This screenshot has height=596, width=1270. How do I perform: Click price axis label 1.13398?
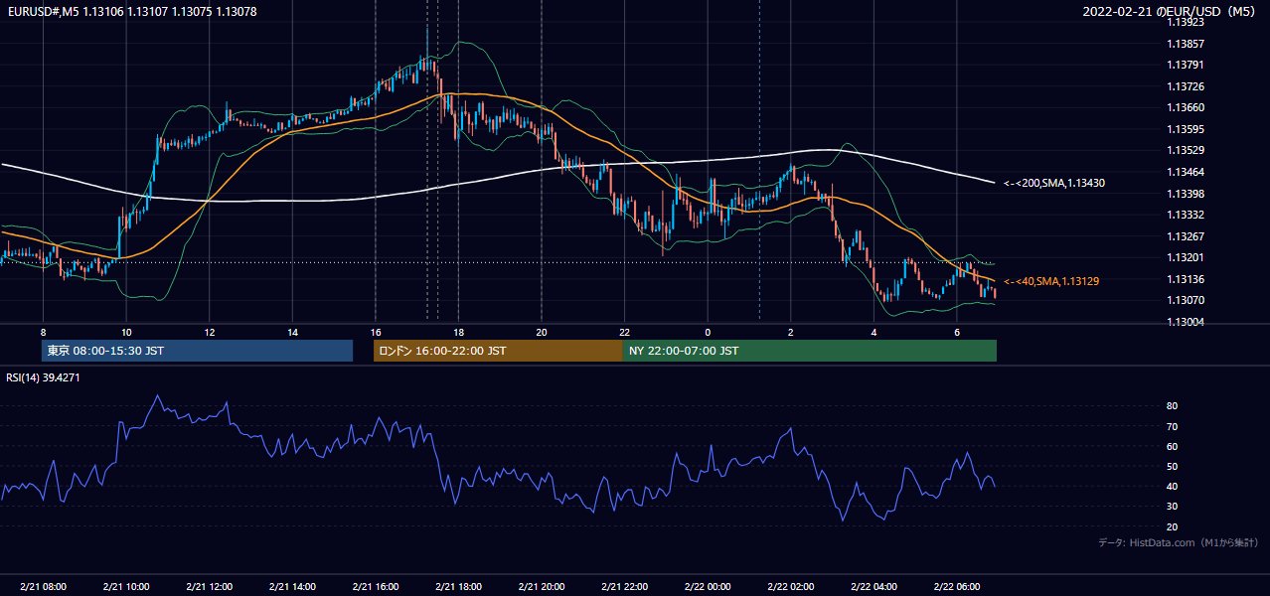click(1186, 194)
